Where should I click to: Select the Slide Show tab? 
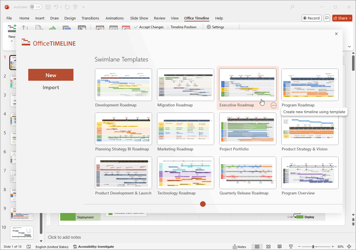tap(139, 18)
